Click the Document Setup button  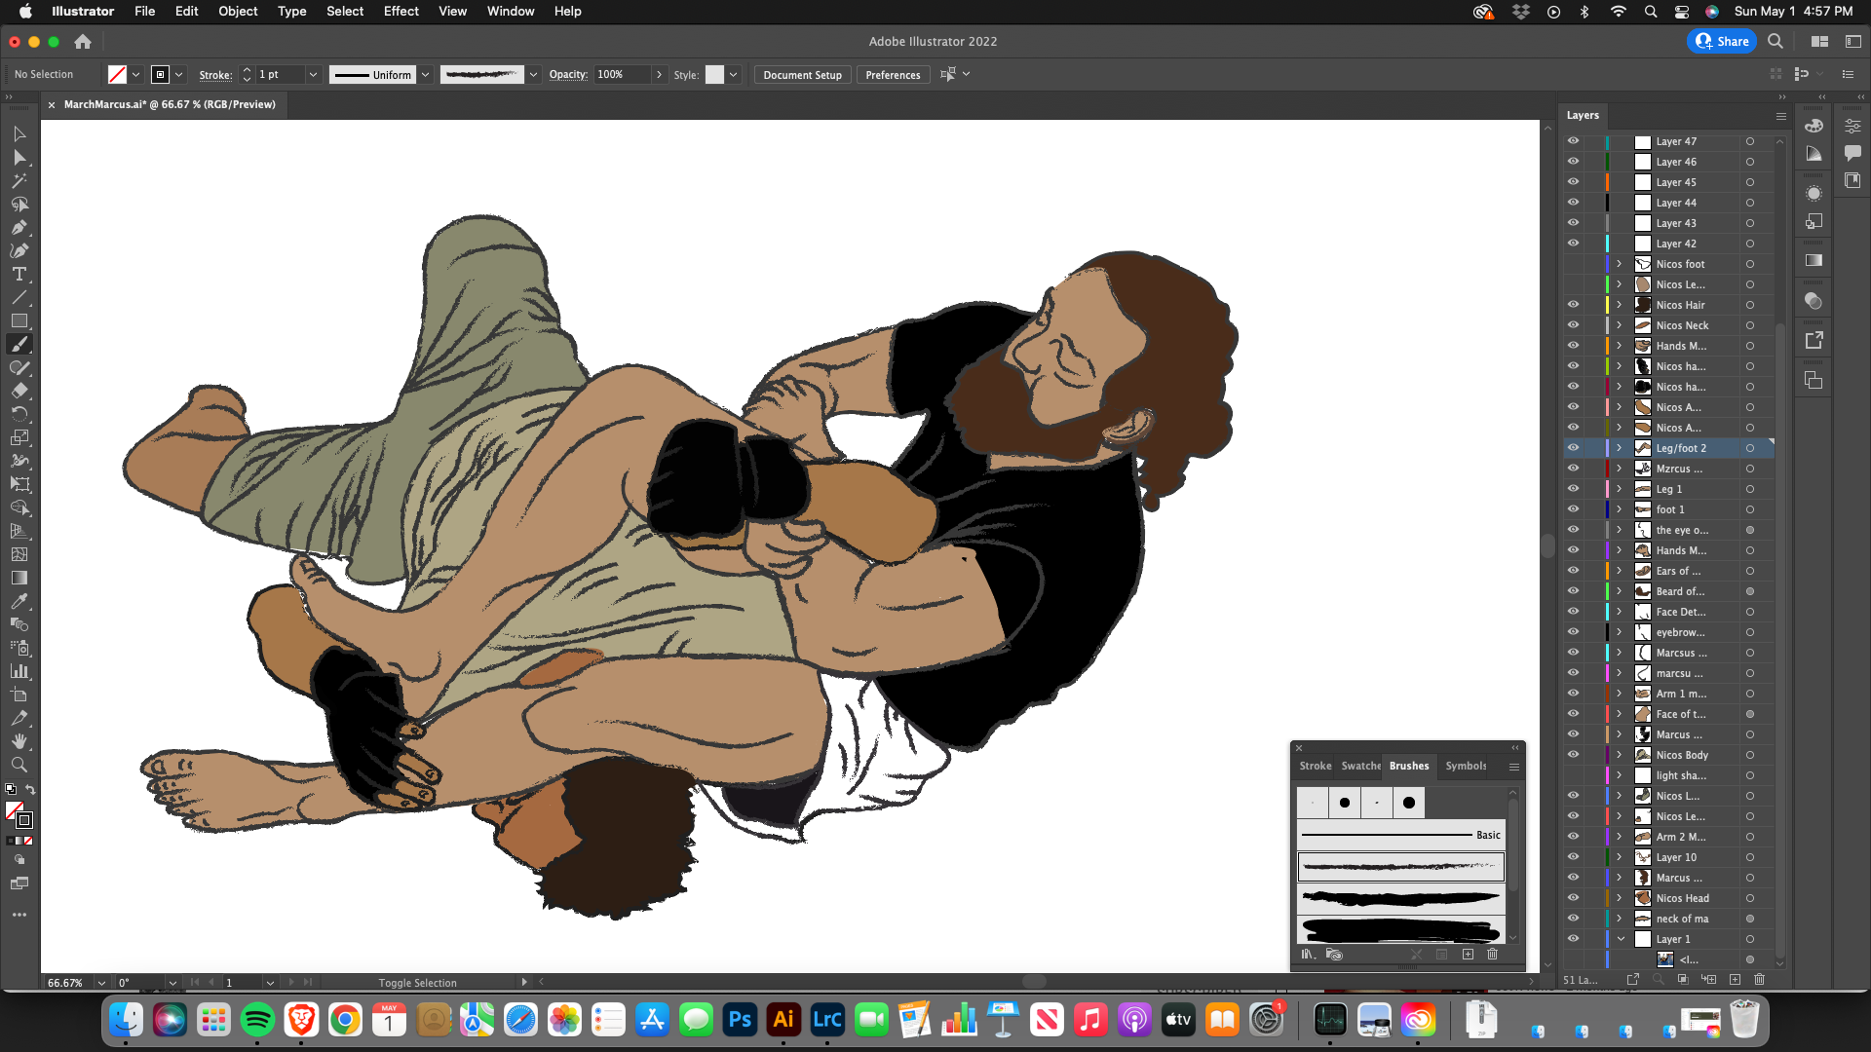[802, 75]
